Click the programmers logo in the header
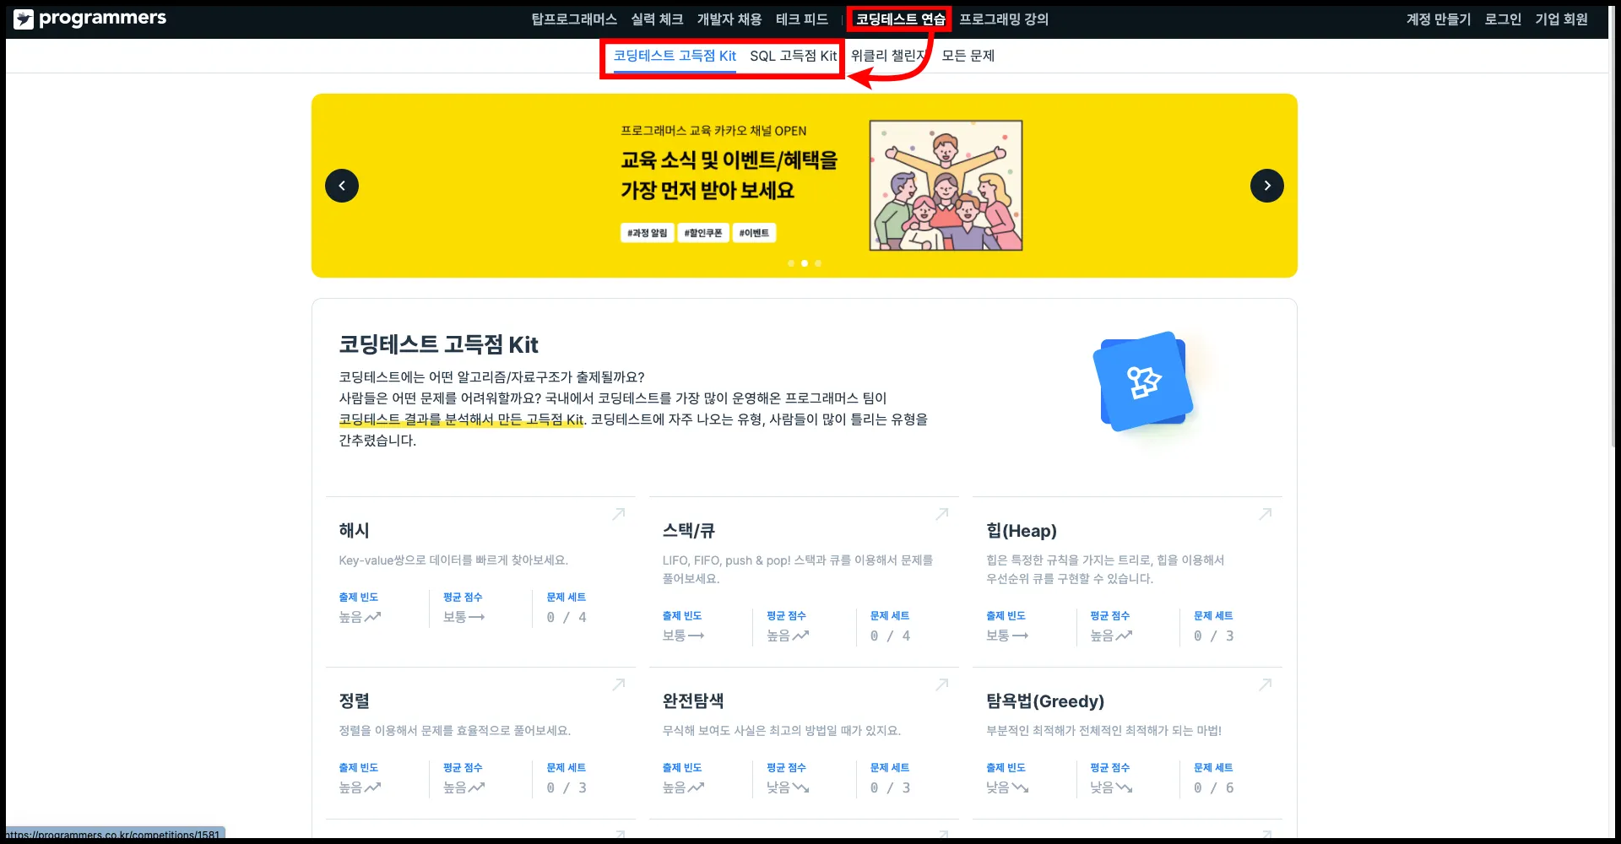This screenshot has width=1621, height=844. click(90, 19)
